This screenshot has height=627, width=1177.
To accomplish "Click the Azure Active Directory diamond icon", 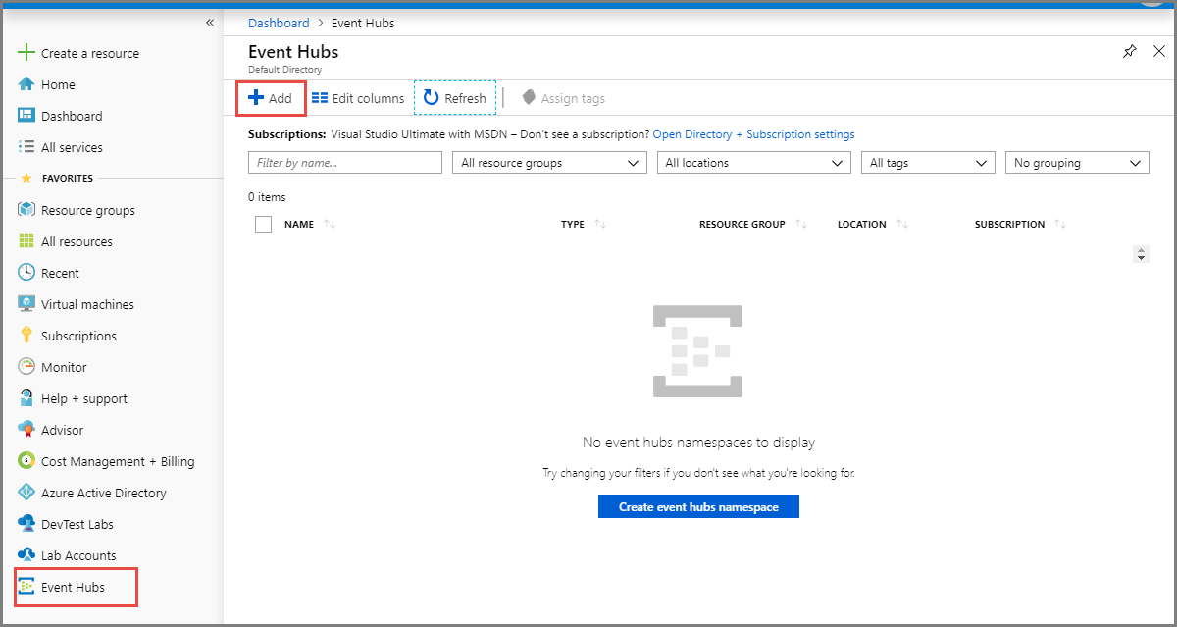I will (x=26, y=493).
